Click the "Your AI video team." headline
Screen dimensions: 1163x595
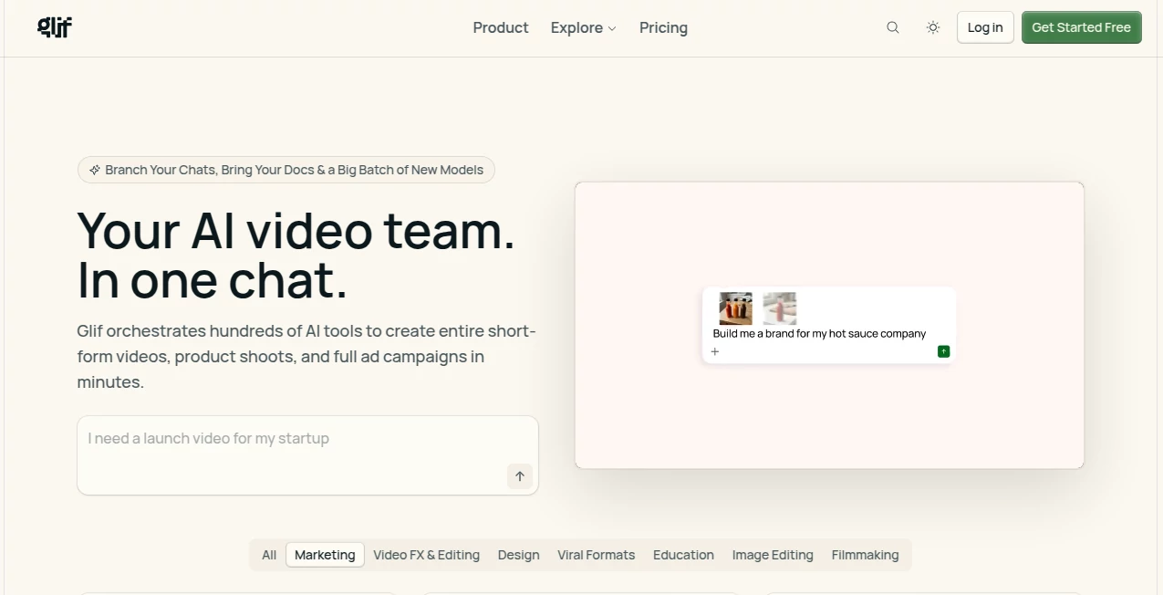(x=296, y=231)
